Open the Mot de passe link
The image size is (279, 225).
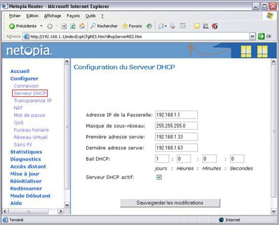[x=29, y=115]
